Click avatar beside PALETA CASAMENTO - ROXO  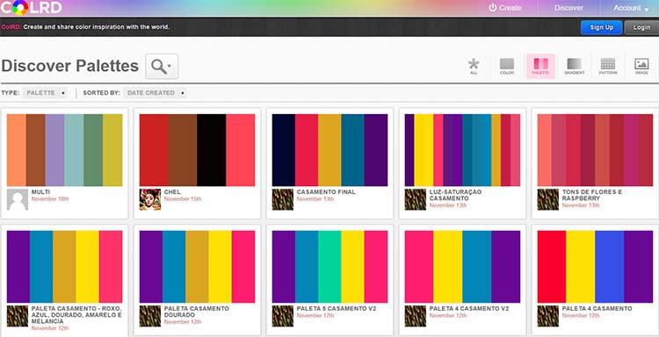click(x=18, y=316)
